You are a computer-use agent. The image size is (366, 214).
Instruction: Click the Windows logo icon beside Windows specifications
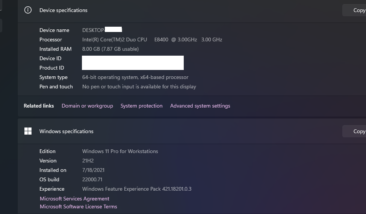click(28, 131)
